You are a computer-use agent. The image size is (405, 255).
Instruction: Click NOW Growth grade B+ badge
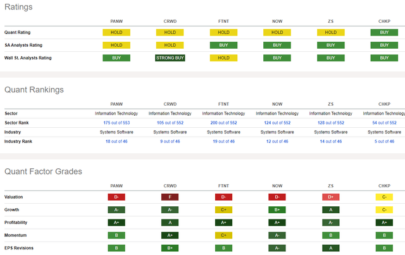pyautogui.click(x=277, y=210)
